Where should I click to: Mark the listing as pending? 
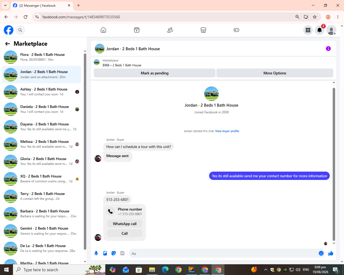155,73
